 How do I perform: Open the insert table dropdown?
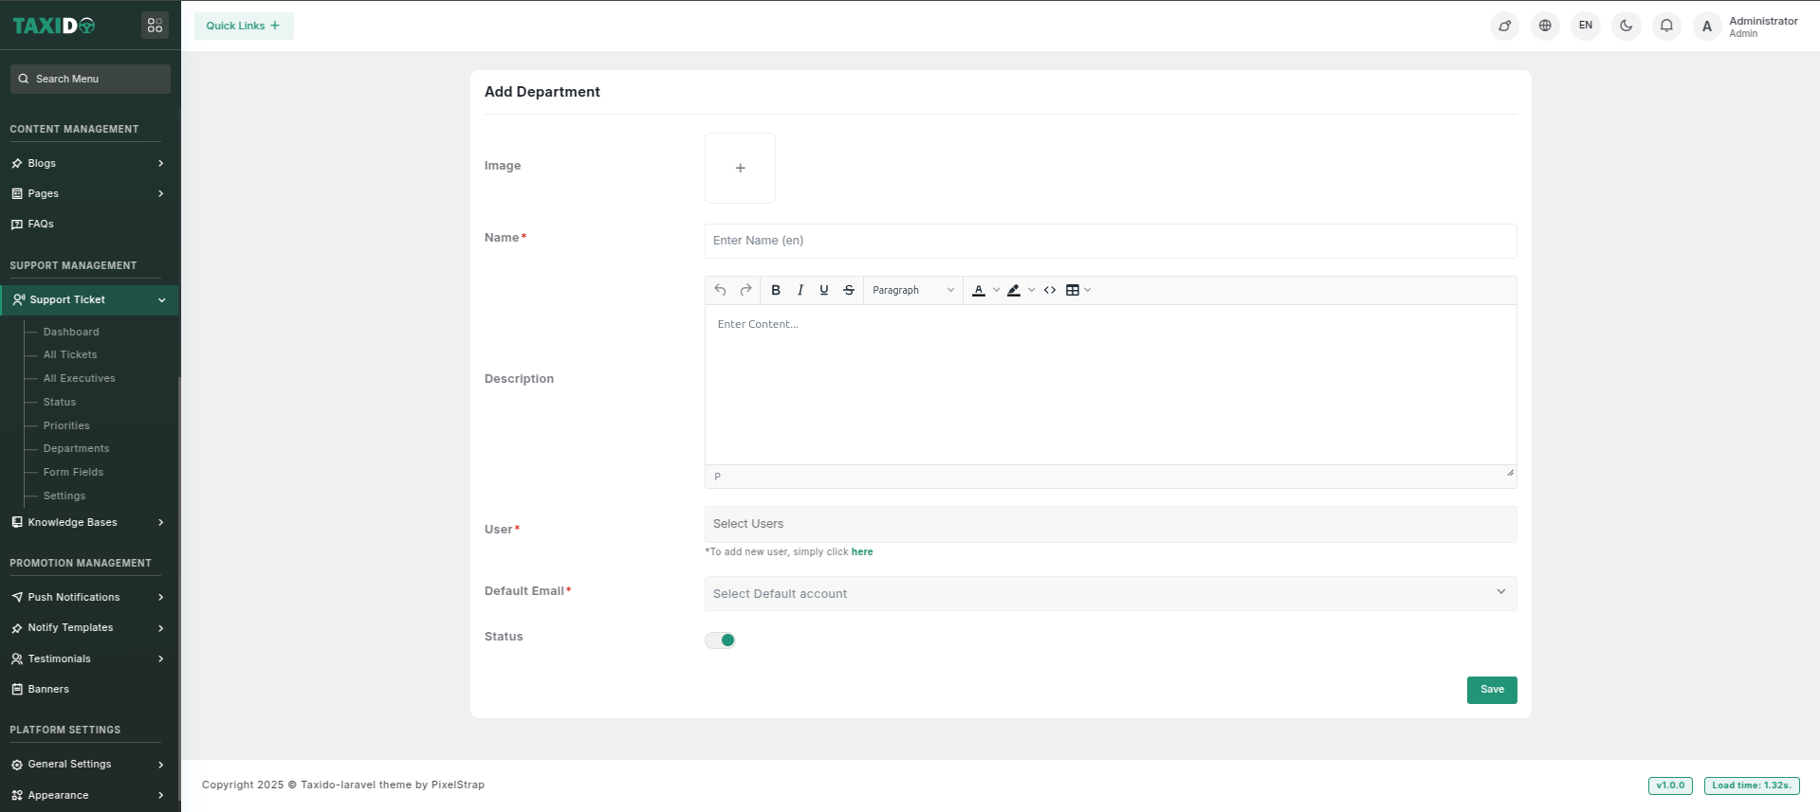(1078, 291)
